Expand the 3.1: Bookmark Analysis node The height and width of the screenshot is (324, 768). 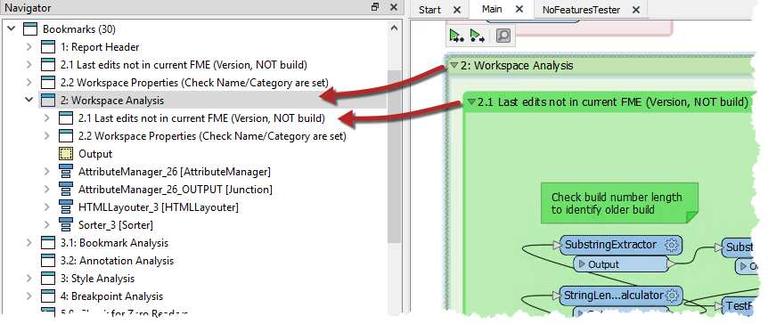[x=29, y=243]
